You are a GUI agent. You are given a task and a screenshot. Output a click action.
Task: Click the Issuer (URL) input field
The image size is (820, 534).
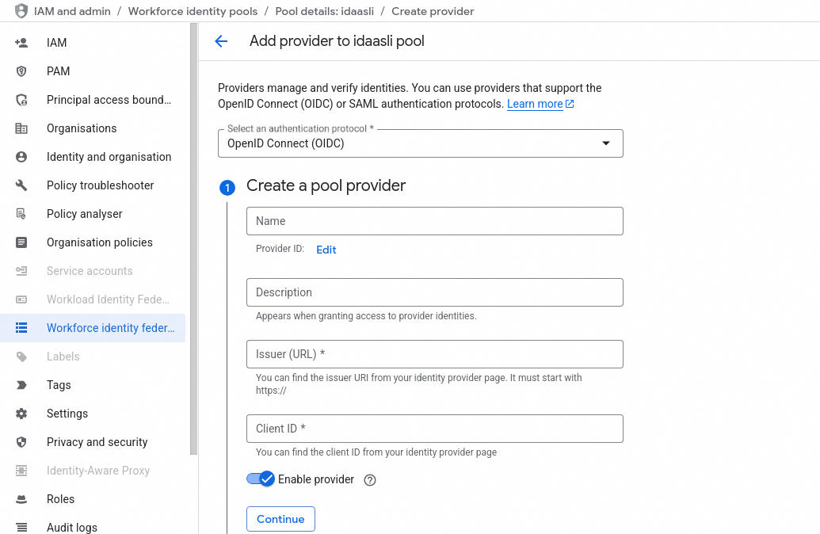(x=434, y=354)
